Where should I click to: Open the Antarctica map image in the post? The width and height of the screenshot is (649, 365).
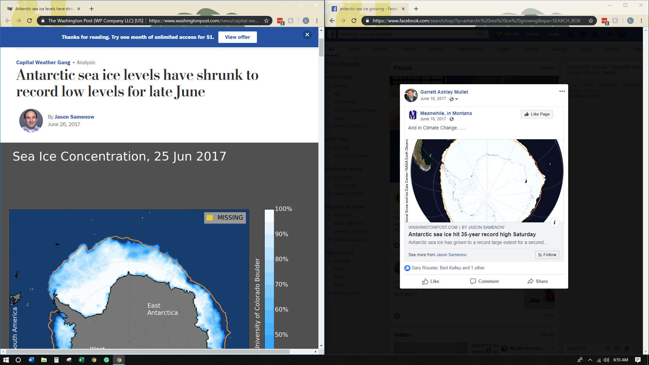(x=484, y=181)
